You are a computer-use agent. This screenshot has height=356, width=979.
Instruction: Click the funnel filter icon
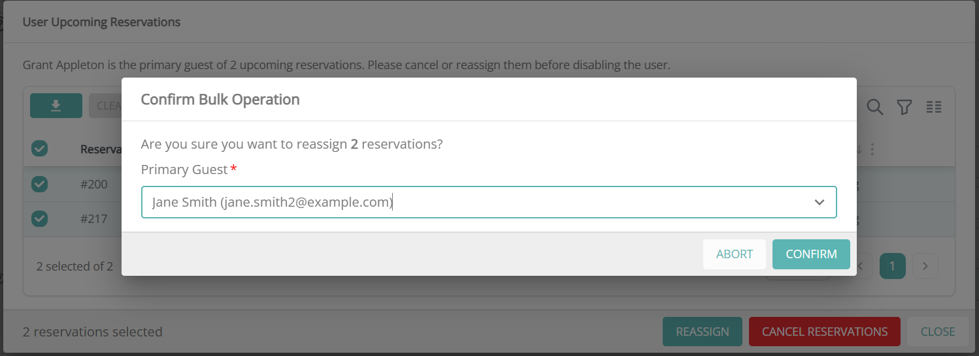pyautogui.click(x=904, y=107)
